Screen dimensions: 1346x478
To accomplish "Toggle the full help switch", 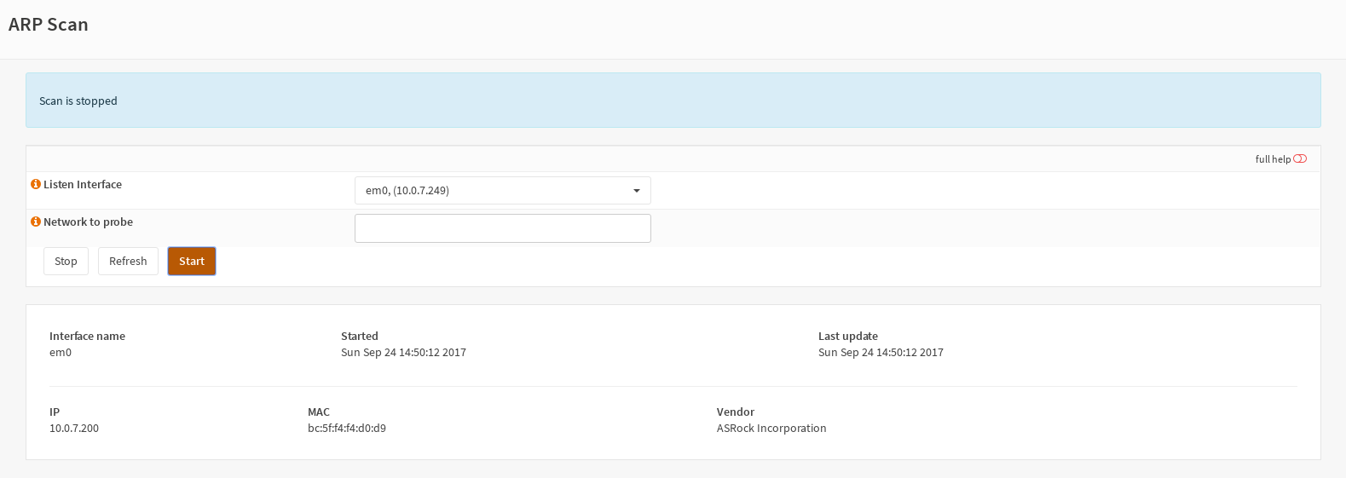I will tap(1300, 158).
